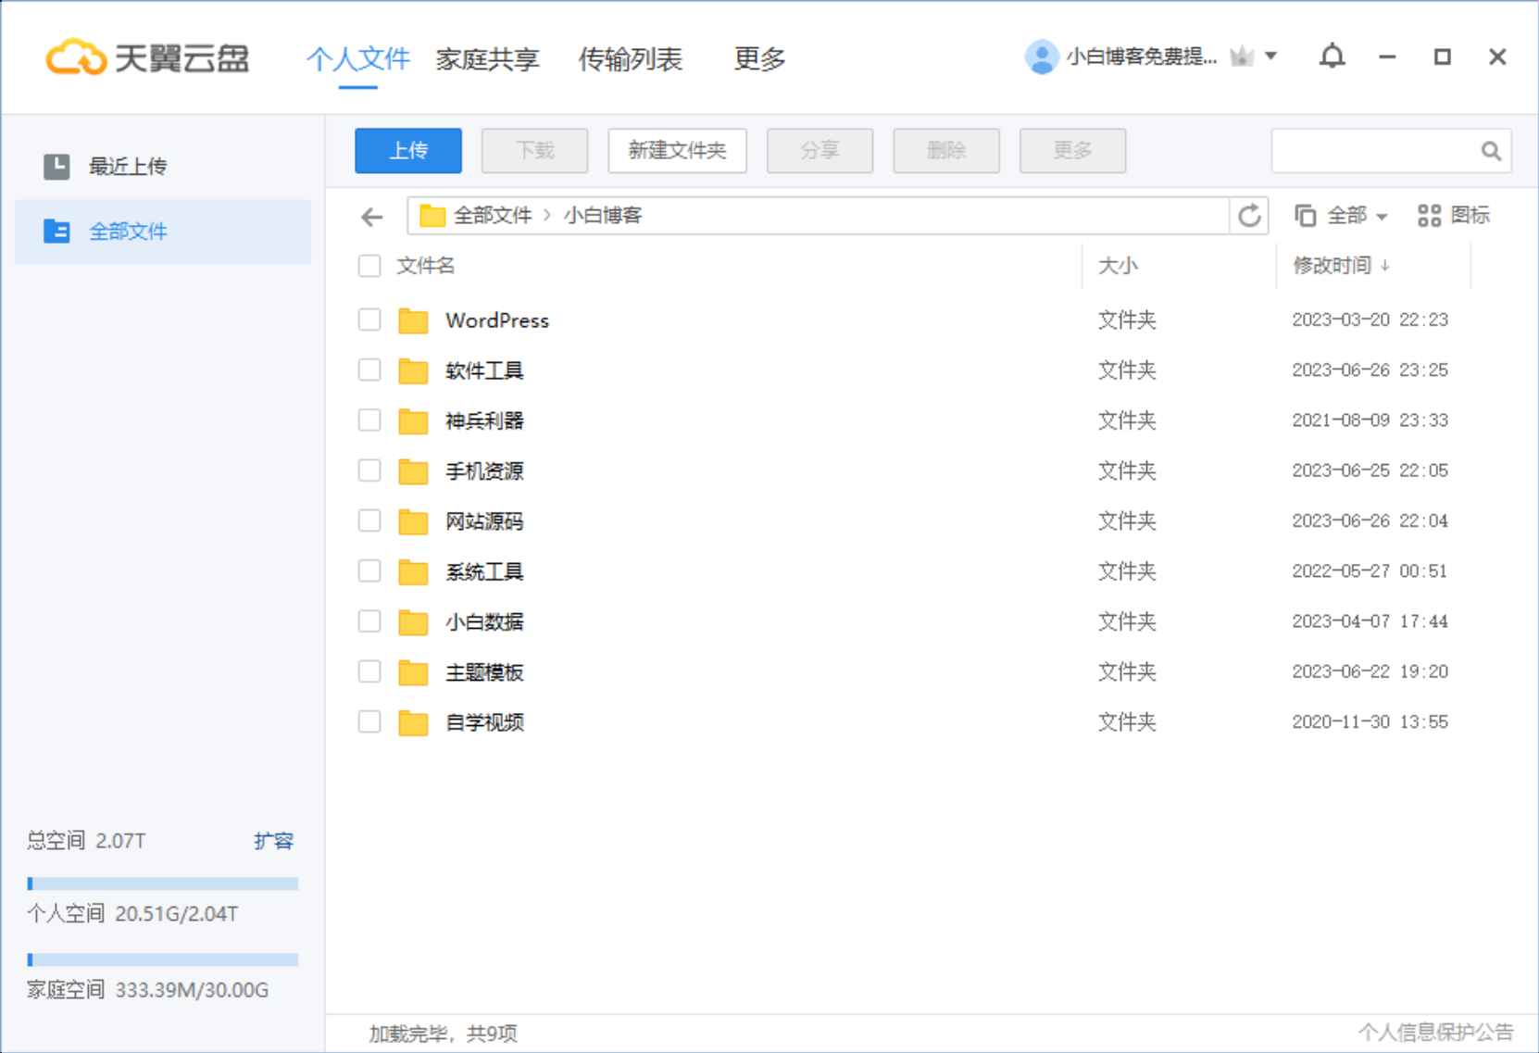1539x1053 pixels.
Task: Click the 神兵利器 folder icon
Action: click(413, 420)
